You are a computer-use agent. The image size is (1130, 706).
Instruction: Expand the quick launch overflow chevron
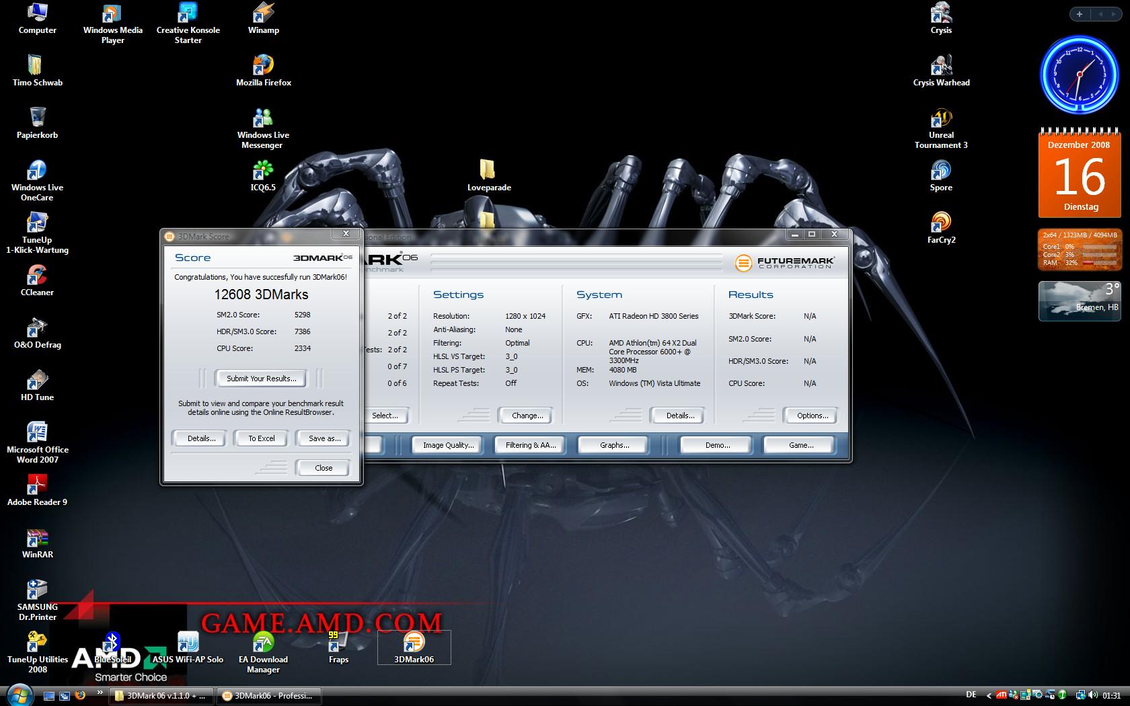point(100,693)
